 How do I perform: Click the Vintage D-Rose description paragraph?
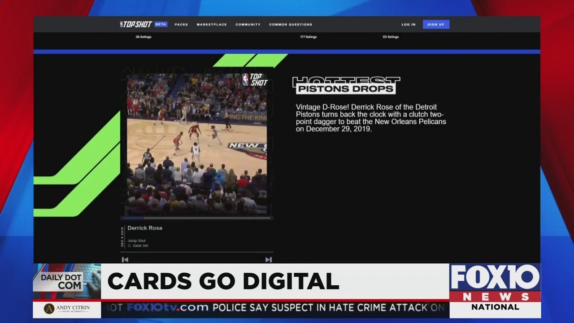371,118
